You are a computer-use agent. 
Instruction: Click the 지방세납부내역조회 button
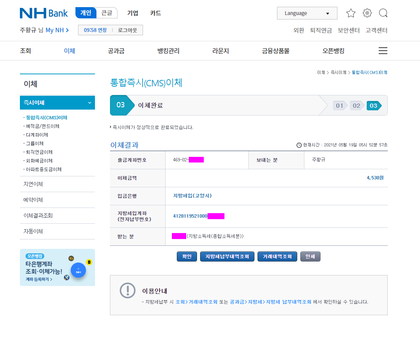pos(227,256)
